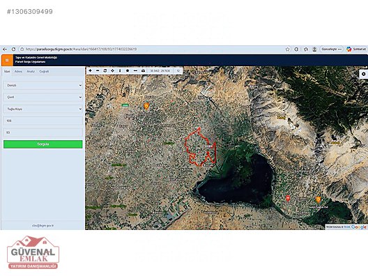368x276 pixels.
Task: Click the Ada field containing 108
Action: [43, 121]
